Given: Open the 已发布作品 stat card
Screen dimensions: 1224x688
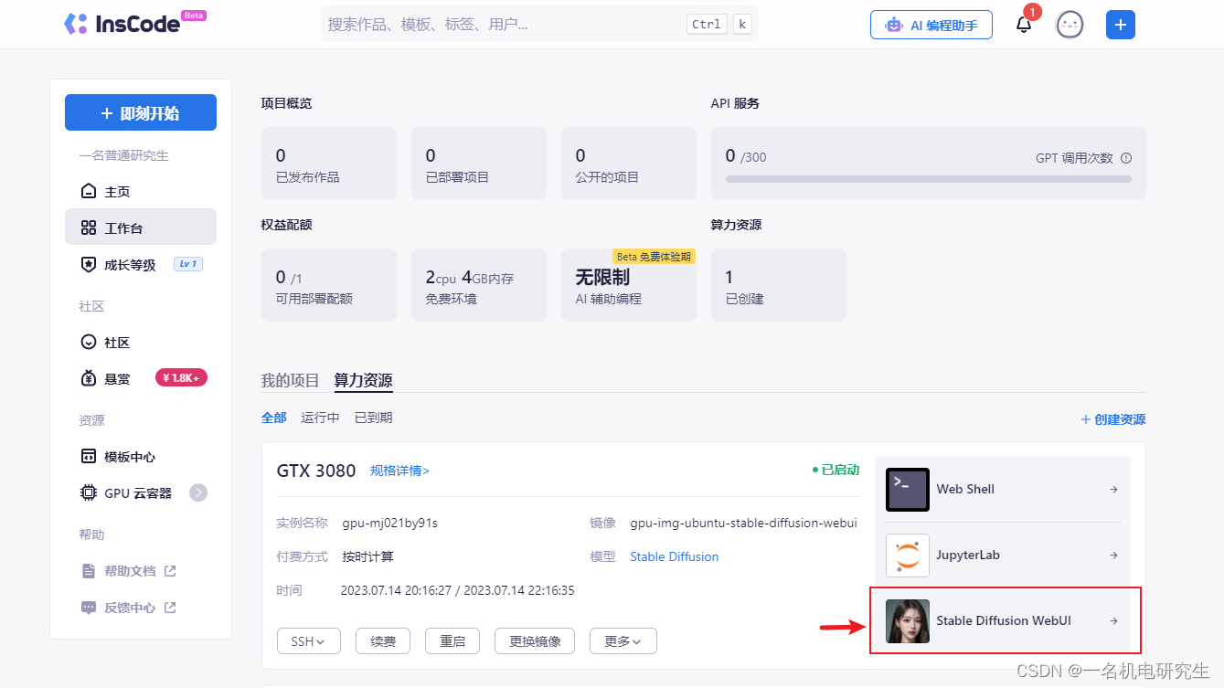Looking at the screenshot, I should point(329,164).
